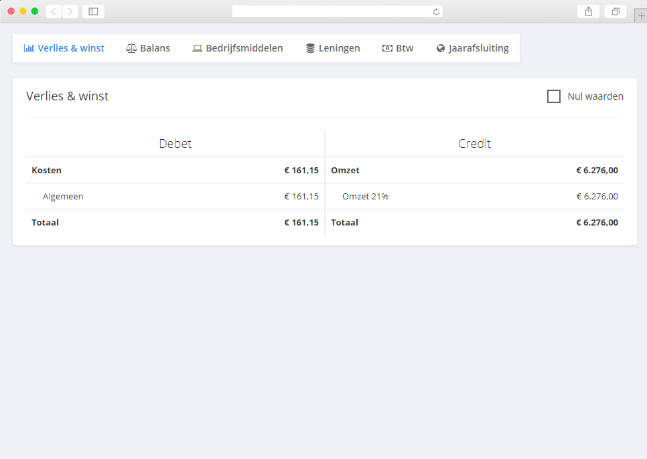Go to the Jaarafsluiting tab

[x=478, y=48]
